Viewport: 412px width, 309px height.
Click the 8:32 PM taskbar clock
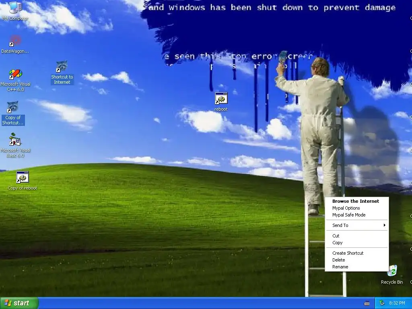pyautogui.click(x=397, y=303)
